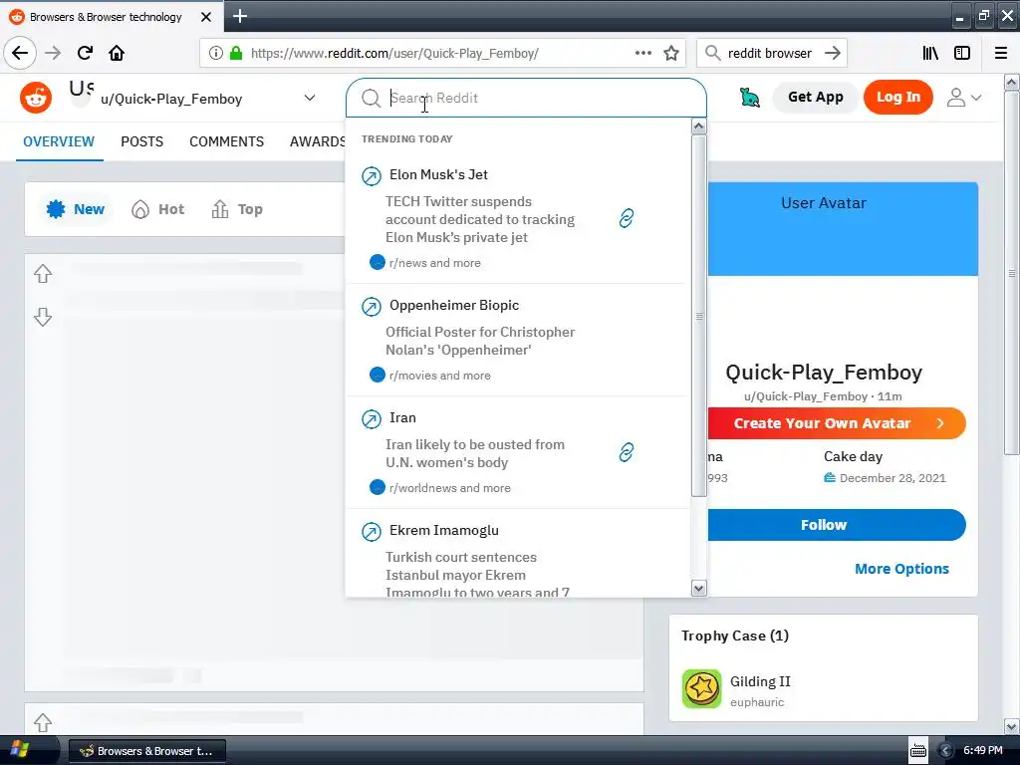1020x765 pixels.
Task: Click the browser forward arrow
Action: (x=53, y=53)
